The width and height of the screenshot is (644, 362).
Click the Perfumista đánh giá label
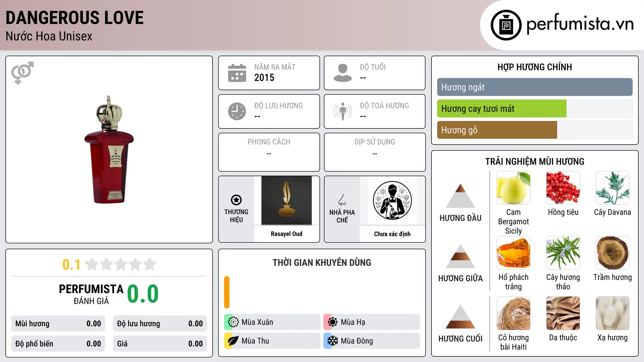pos(91,294)
